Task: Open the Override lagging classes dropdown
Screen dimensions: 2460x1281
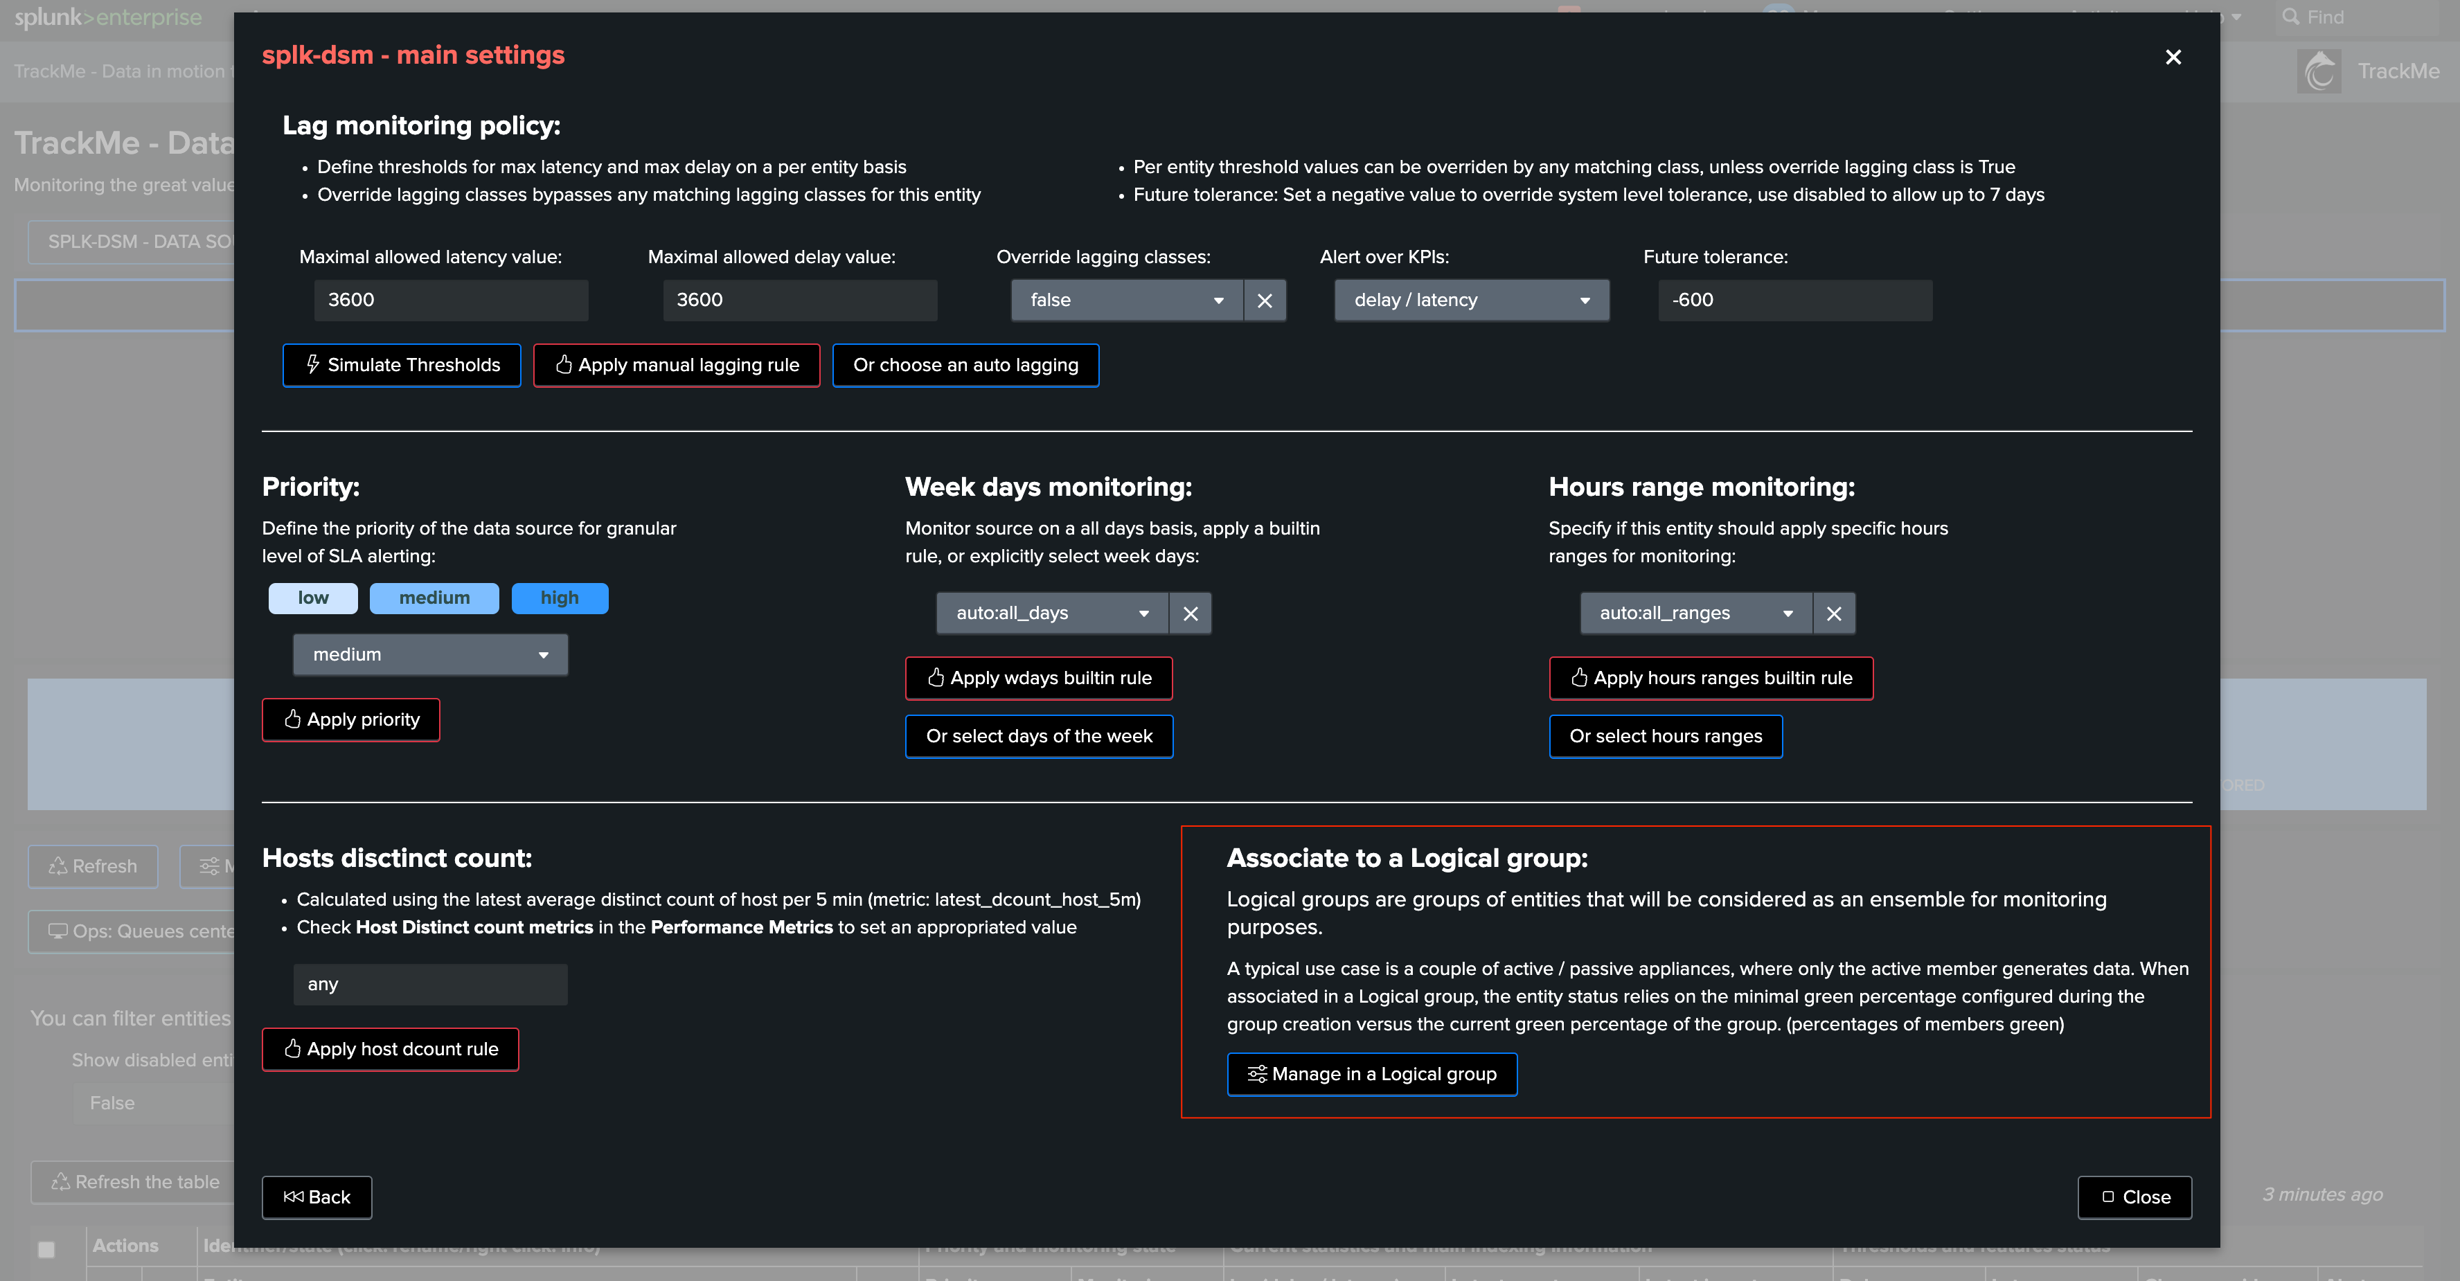Action: (x=1127, y=301)
